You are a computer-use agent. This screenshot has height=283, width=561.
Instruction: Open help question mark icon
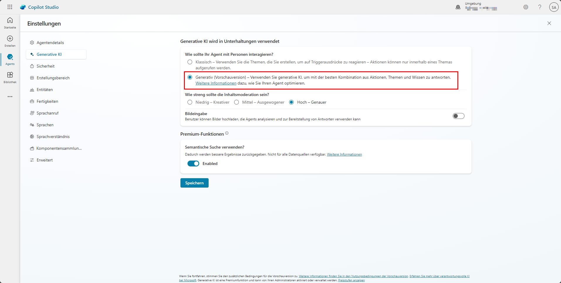pos(540,7)
